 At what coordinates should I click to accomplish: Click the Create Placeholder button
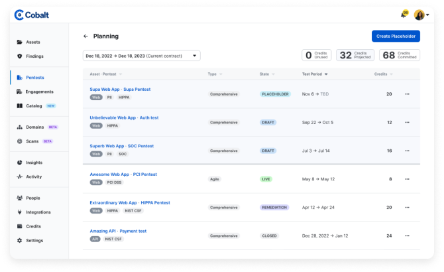(396, 36)
